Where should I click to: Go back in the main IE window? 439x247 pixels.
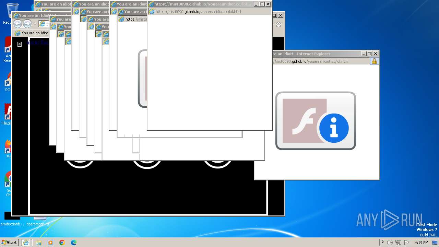pyautogui.click(x=18, y=24)
